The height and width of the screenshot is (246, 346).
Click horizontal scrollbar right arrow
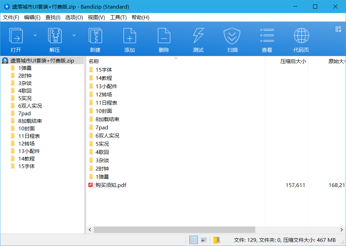tap(342, 230)
